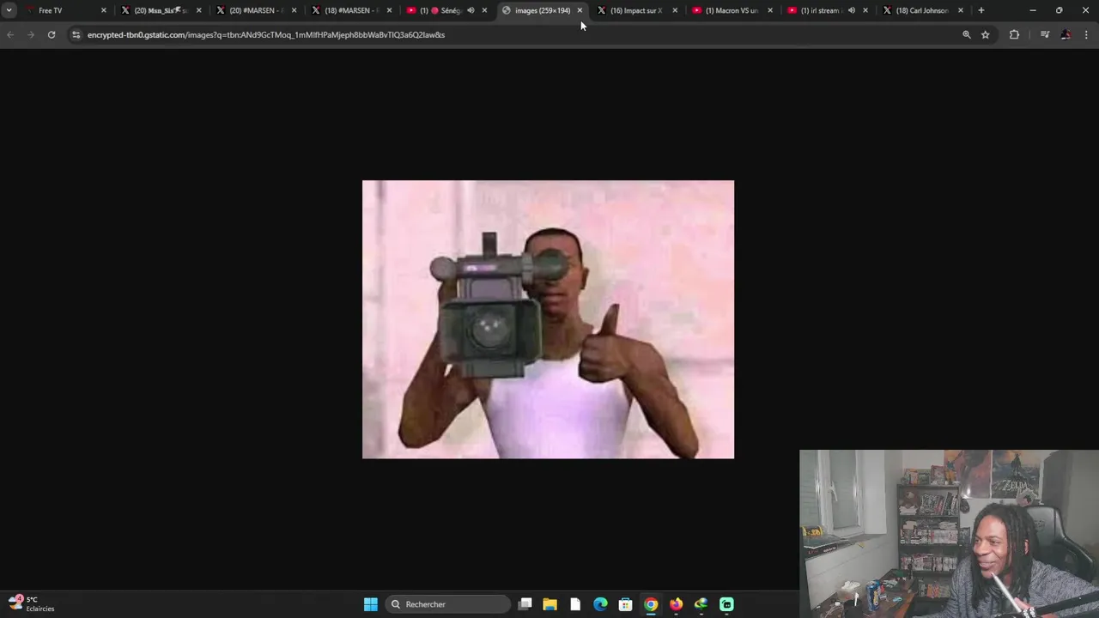
Task: Switch to the (1) Macron VS un tab
Action: click(x=731, y=10)
